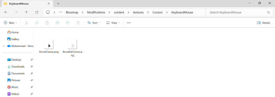
Task: Click the ArrowFarCursor.png file name
Action: 73,53
